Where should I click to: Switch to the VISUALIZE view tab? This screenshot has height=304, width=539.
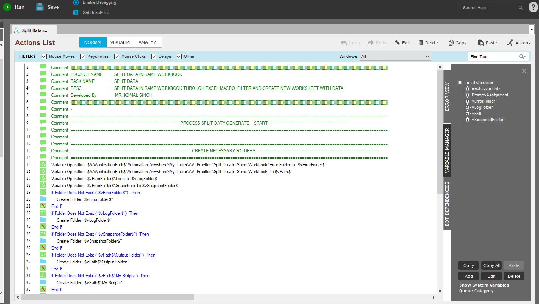click(121, 42)
